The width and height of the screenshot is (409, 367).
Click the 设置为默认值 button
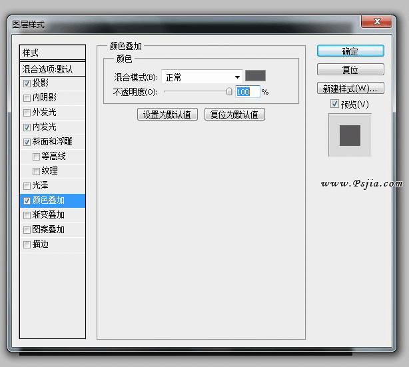click(x=167, y=114)
